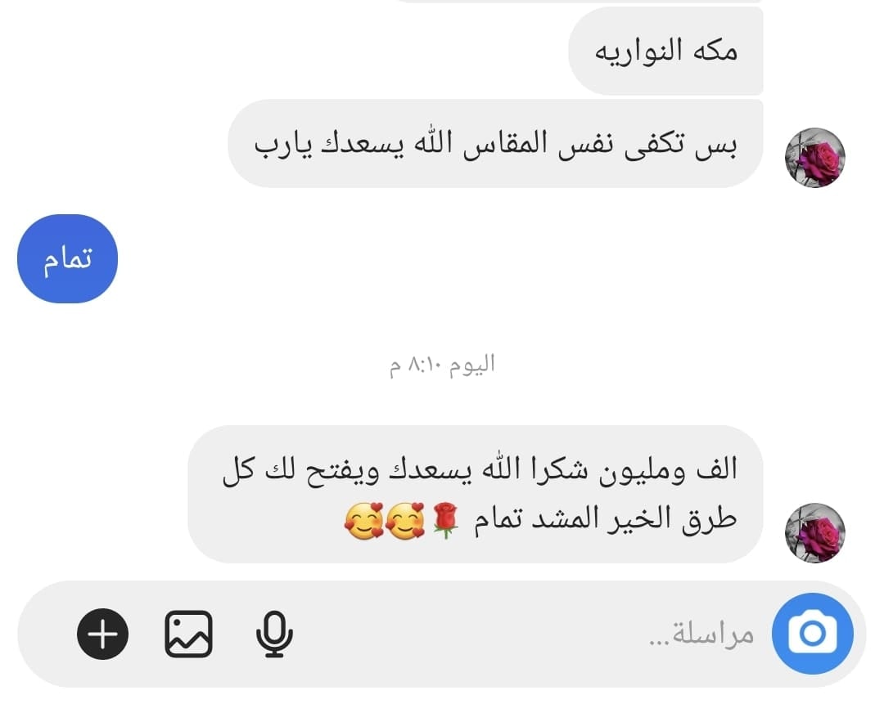The width and height of the screenshot is (884, 704).
Task: Open the blue camera button
Action: 812,634
